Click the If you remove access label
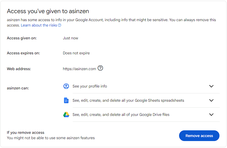The image size is (227, 148). point(26,132)
